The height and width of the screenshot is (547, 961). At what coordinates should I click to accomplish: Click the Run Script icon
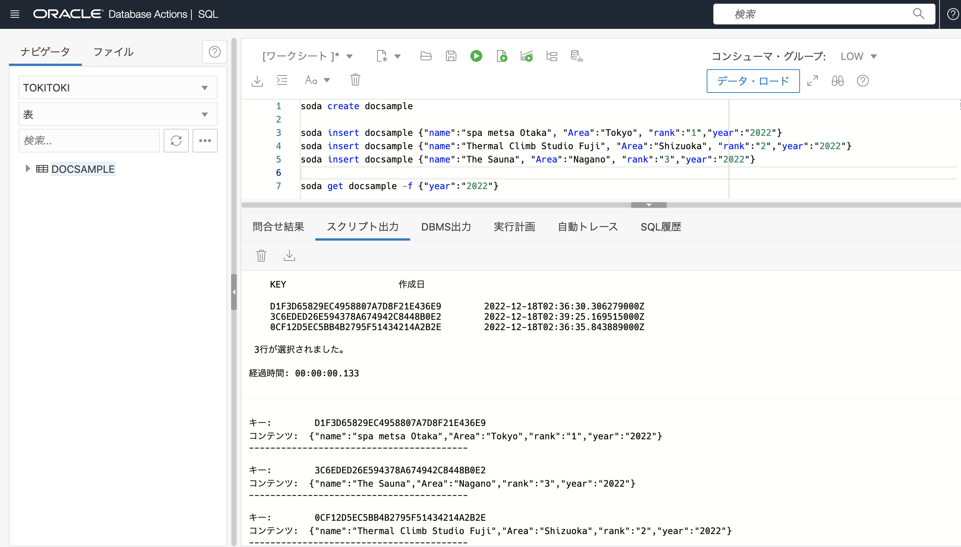click(502, 56)
